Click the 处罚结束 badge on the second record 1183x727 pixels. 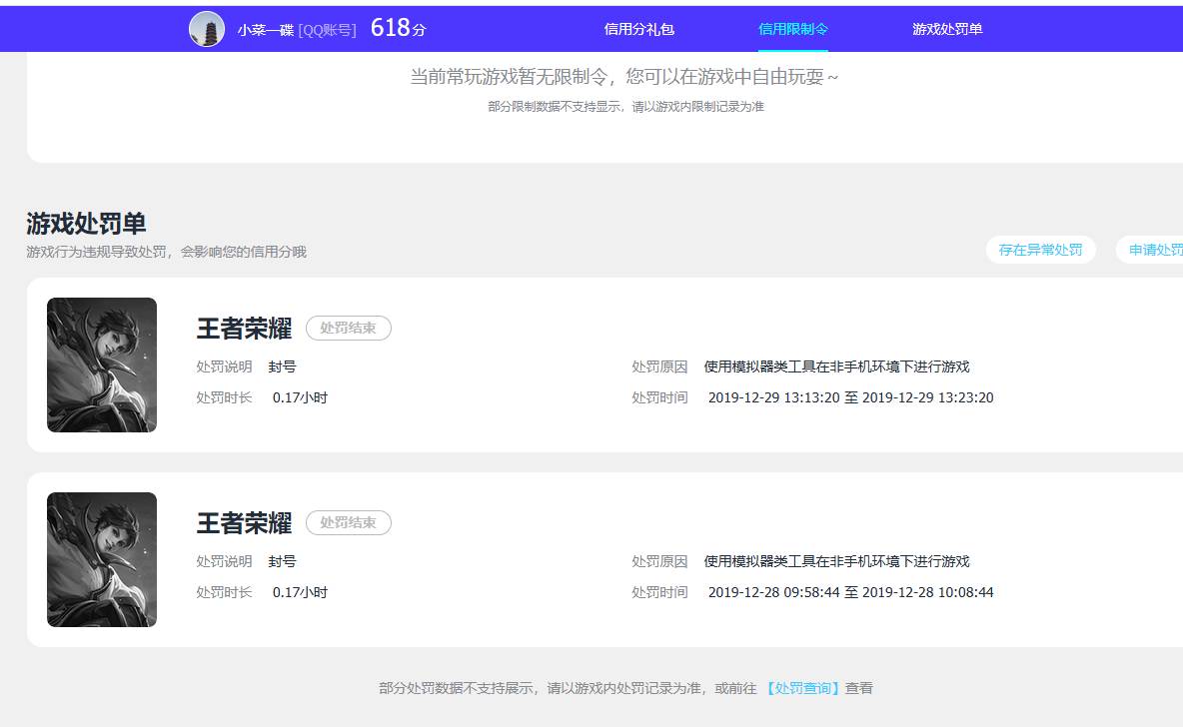(x=348, y=522)
